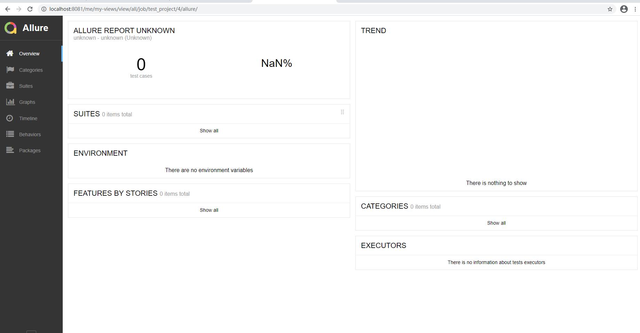Click the EXECUTORS widget heading
This screenshot has height=333, width=640.
(384, 246)
